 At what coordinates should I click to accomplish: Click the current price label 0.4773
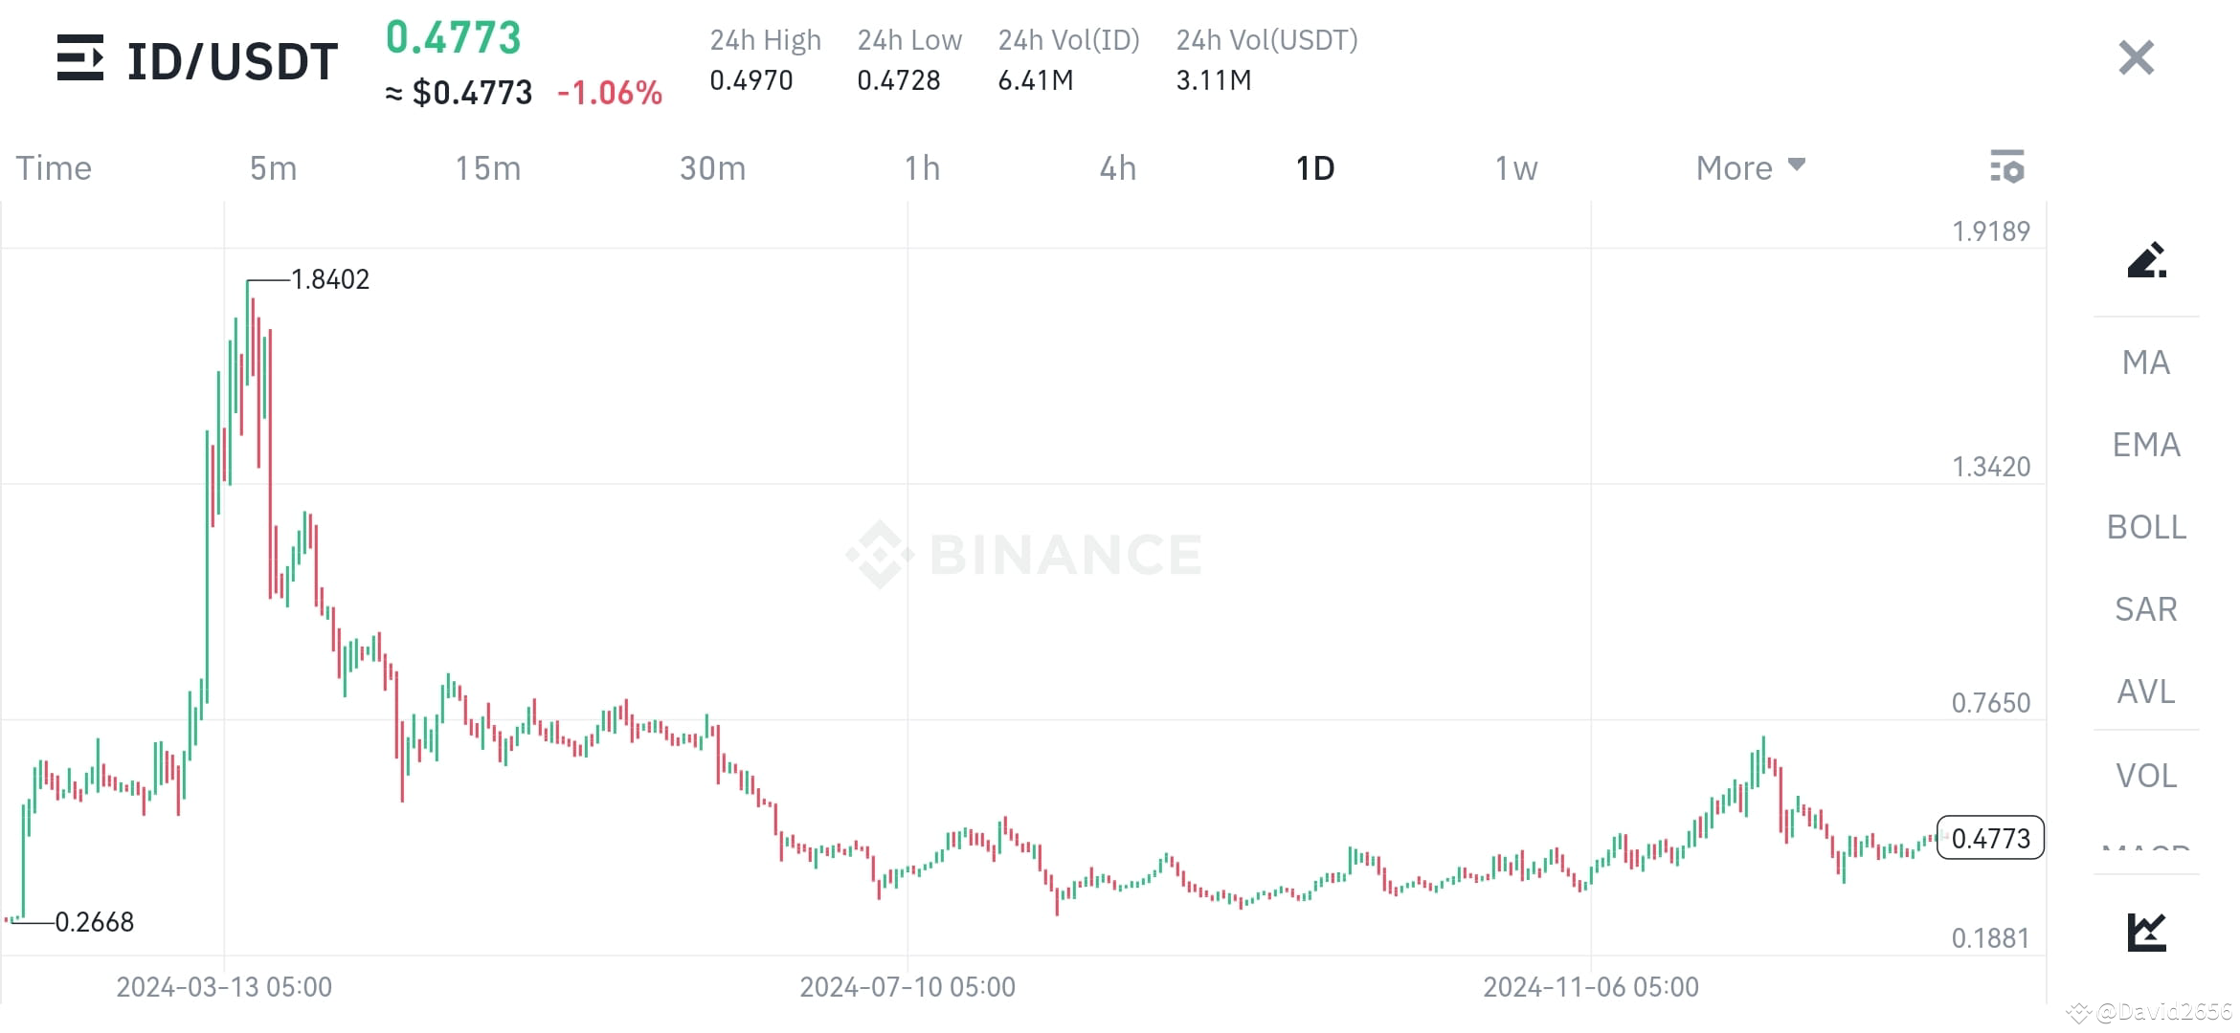pos(1990,838)
